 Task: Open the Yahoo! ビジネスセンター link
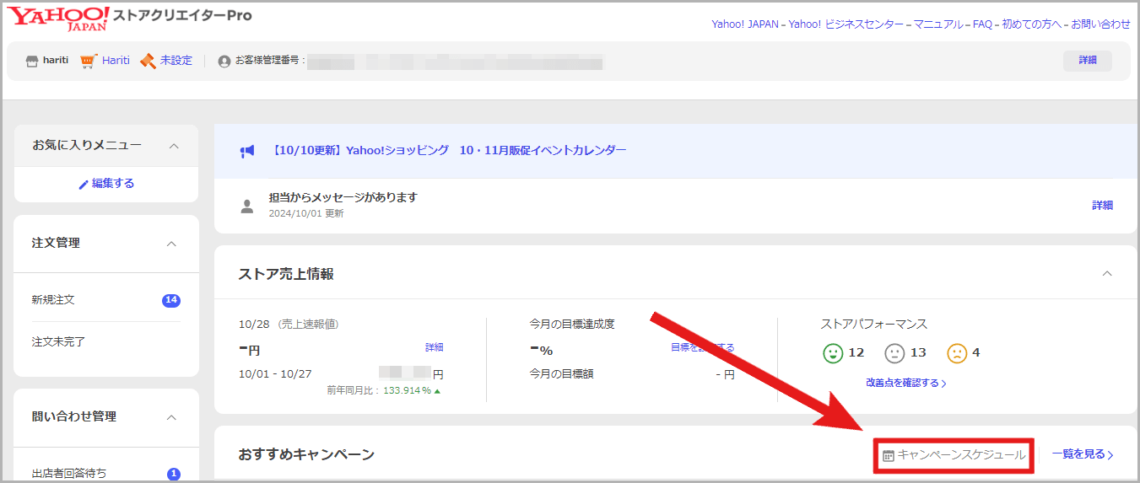(846, 24)
